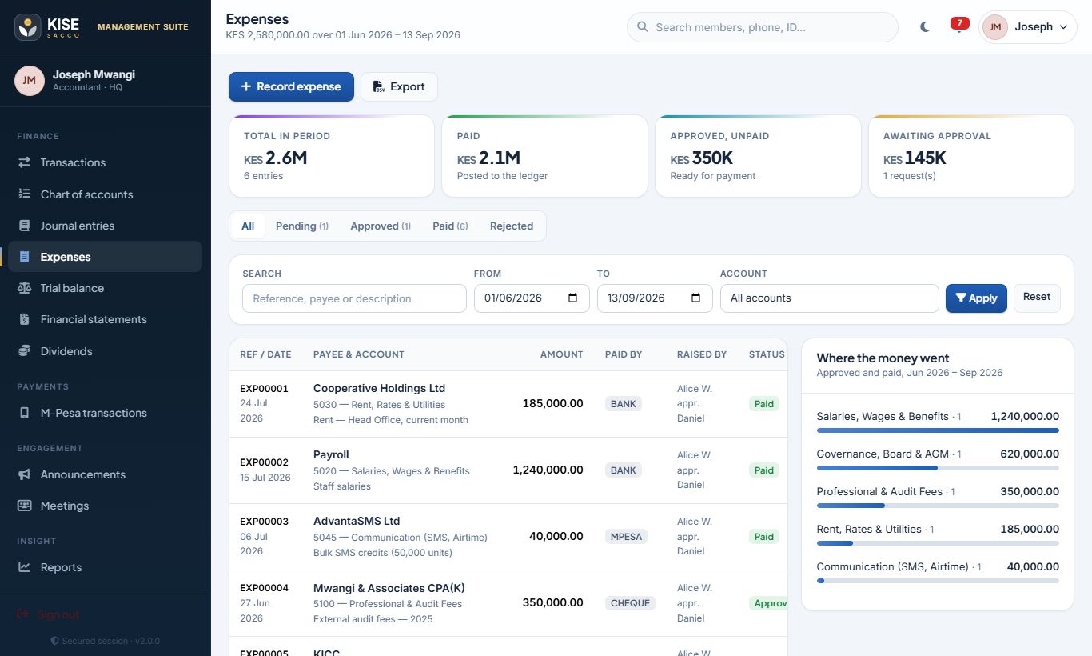The image size is (1092, 656).
Task: Click the Approved, Unpaid card
Action: [x=758, y=156]
